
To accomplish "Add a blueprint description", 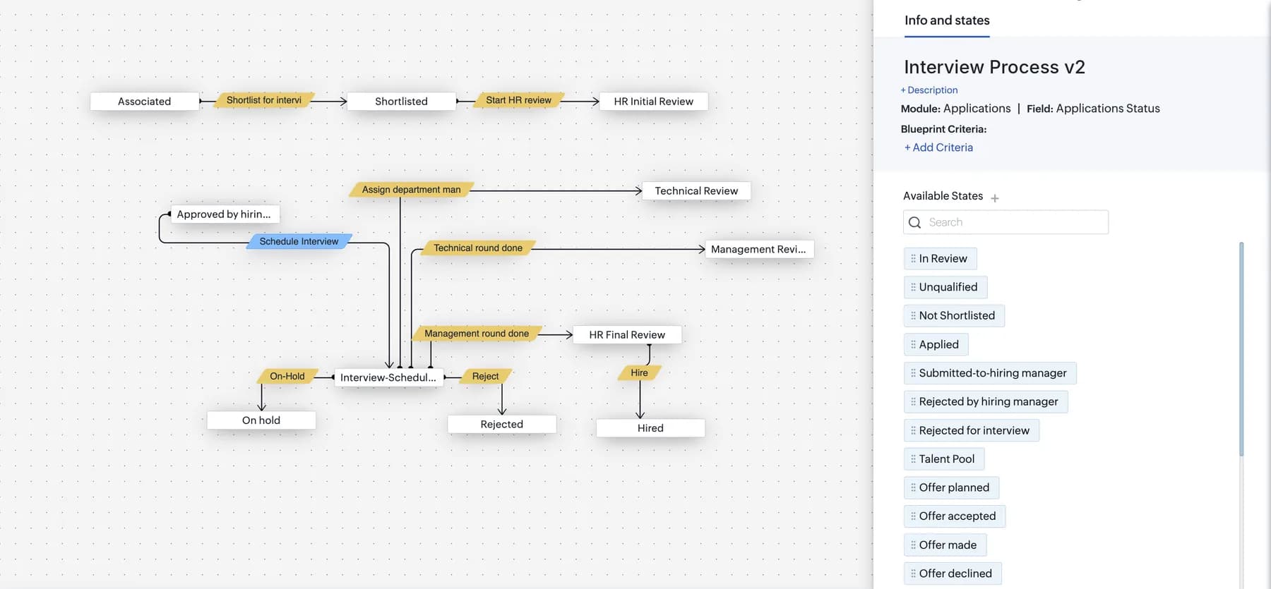I will point(929,90).
